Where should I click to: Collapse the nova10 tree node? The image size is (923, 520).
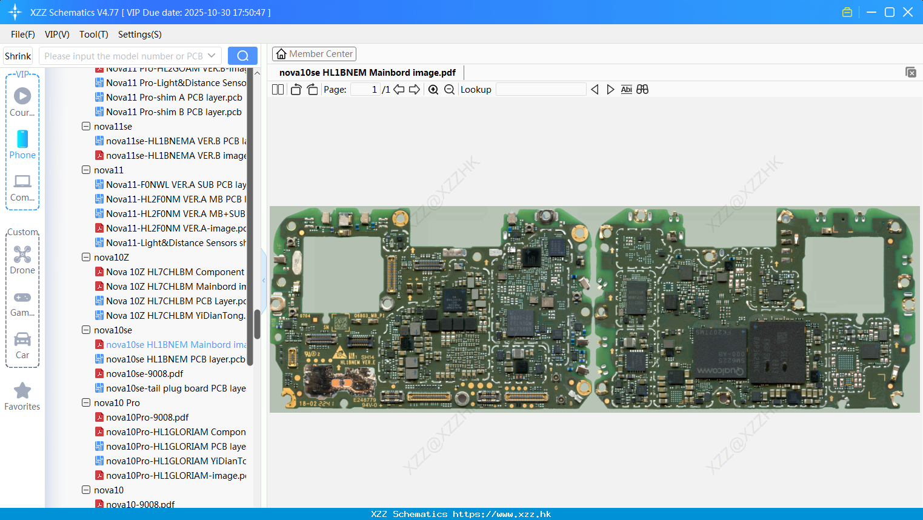[x=86, y=490]
